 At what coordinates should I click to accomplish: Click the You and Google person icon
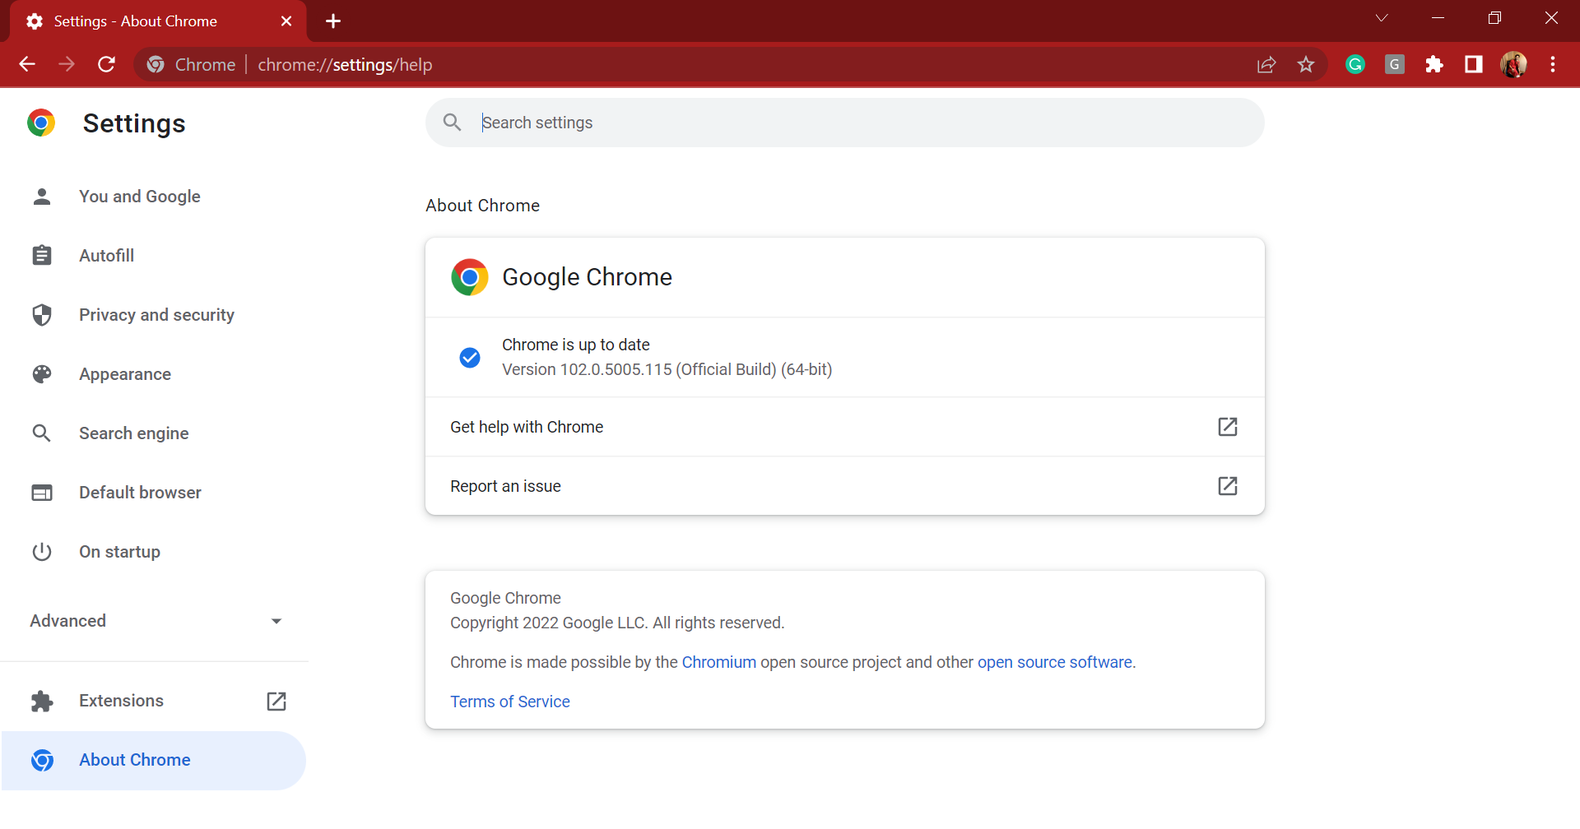pyautogui.click(x=42, y=197)
